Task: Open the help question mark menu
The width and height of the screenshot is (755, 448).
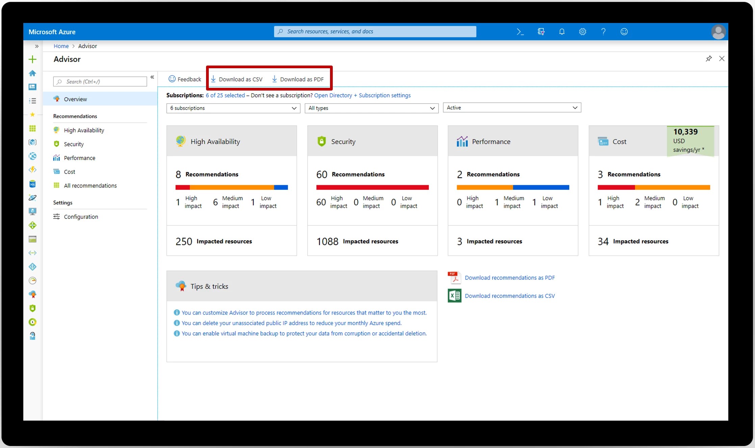Action: coord(603,31)
